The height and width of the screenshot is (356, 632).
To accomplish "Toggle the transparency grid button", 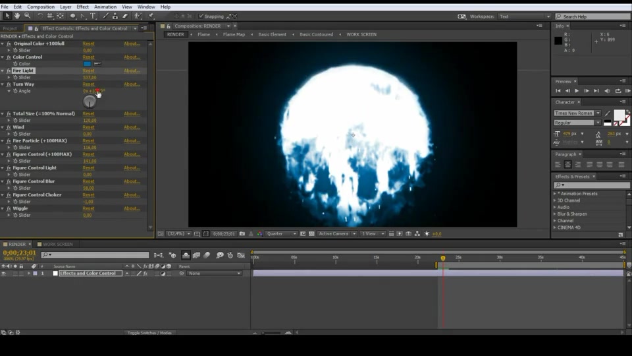I will coord(311,233).
